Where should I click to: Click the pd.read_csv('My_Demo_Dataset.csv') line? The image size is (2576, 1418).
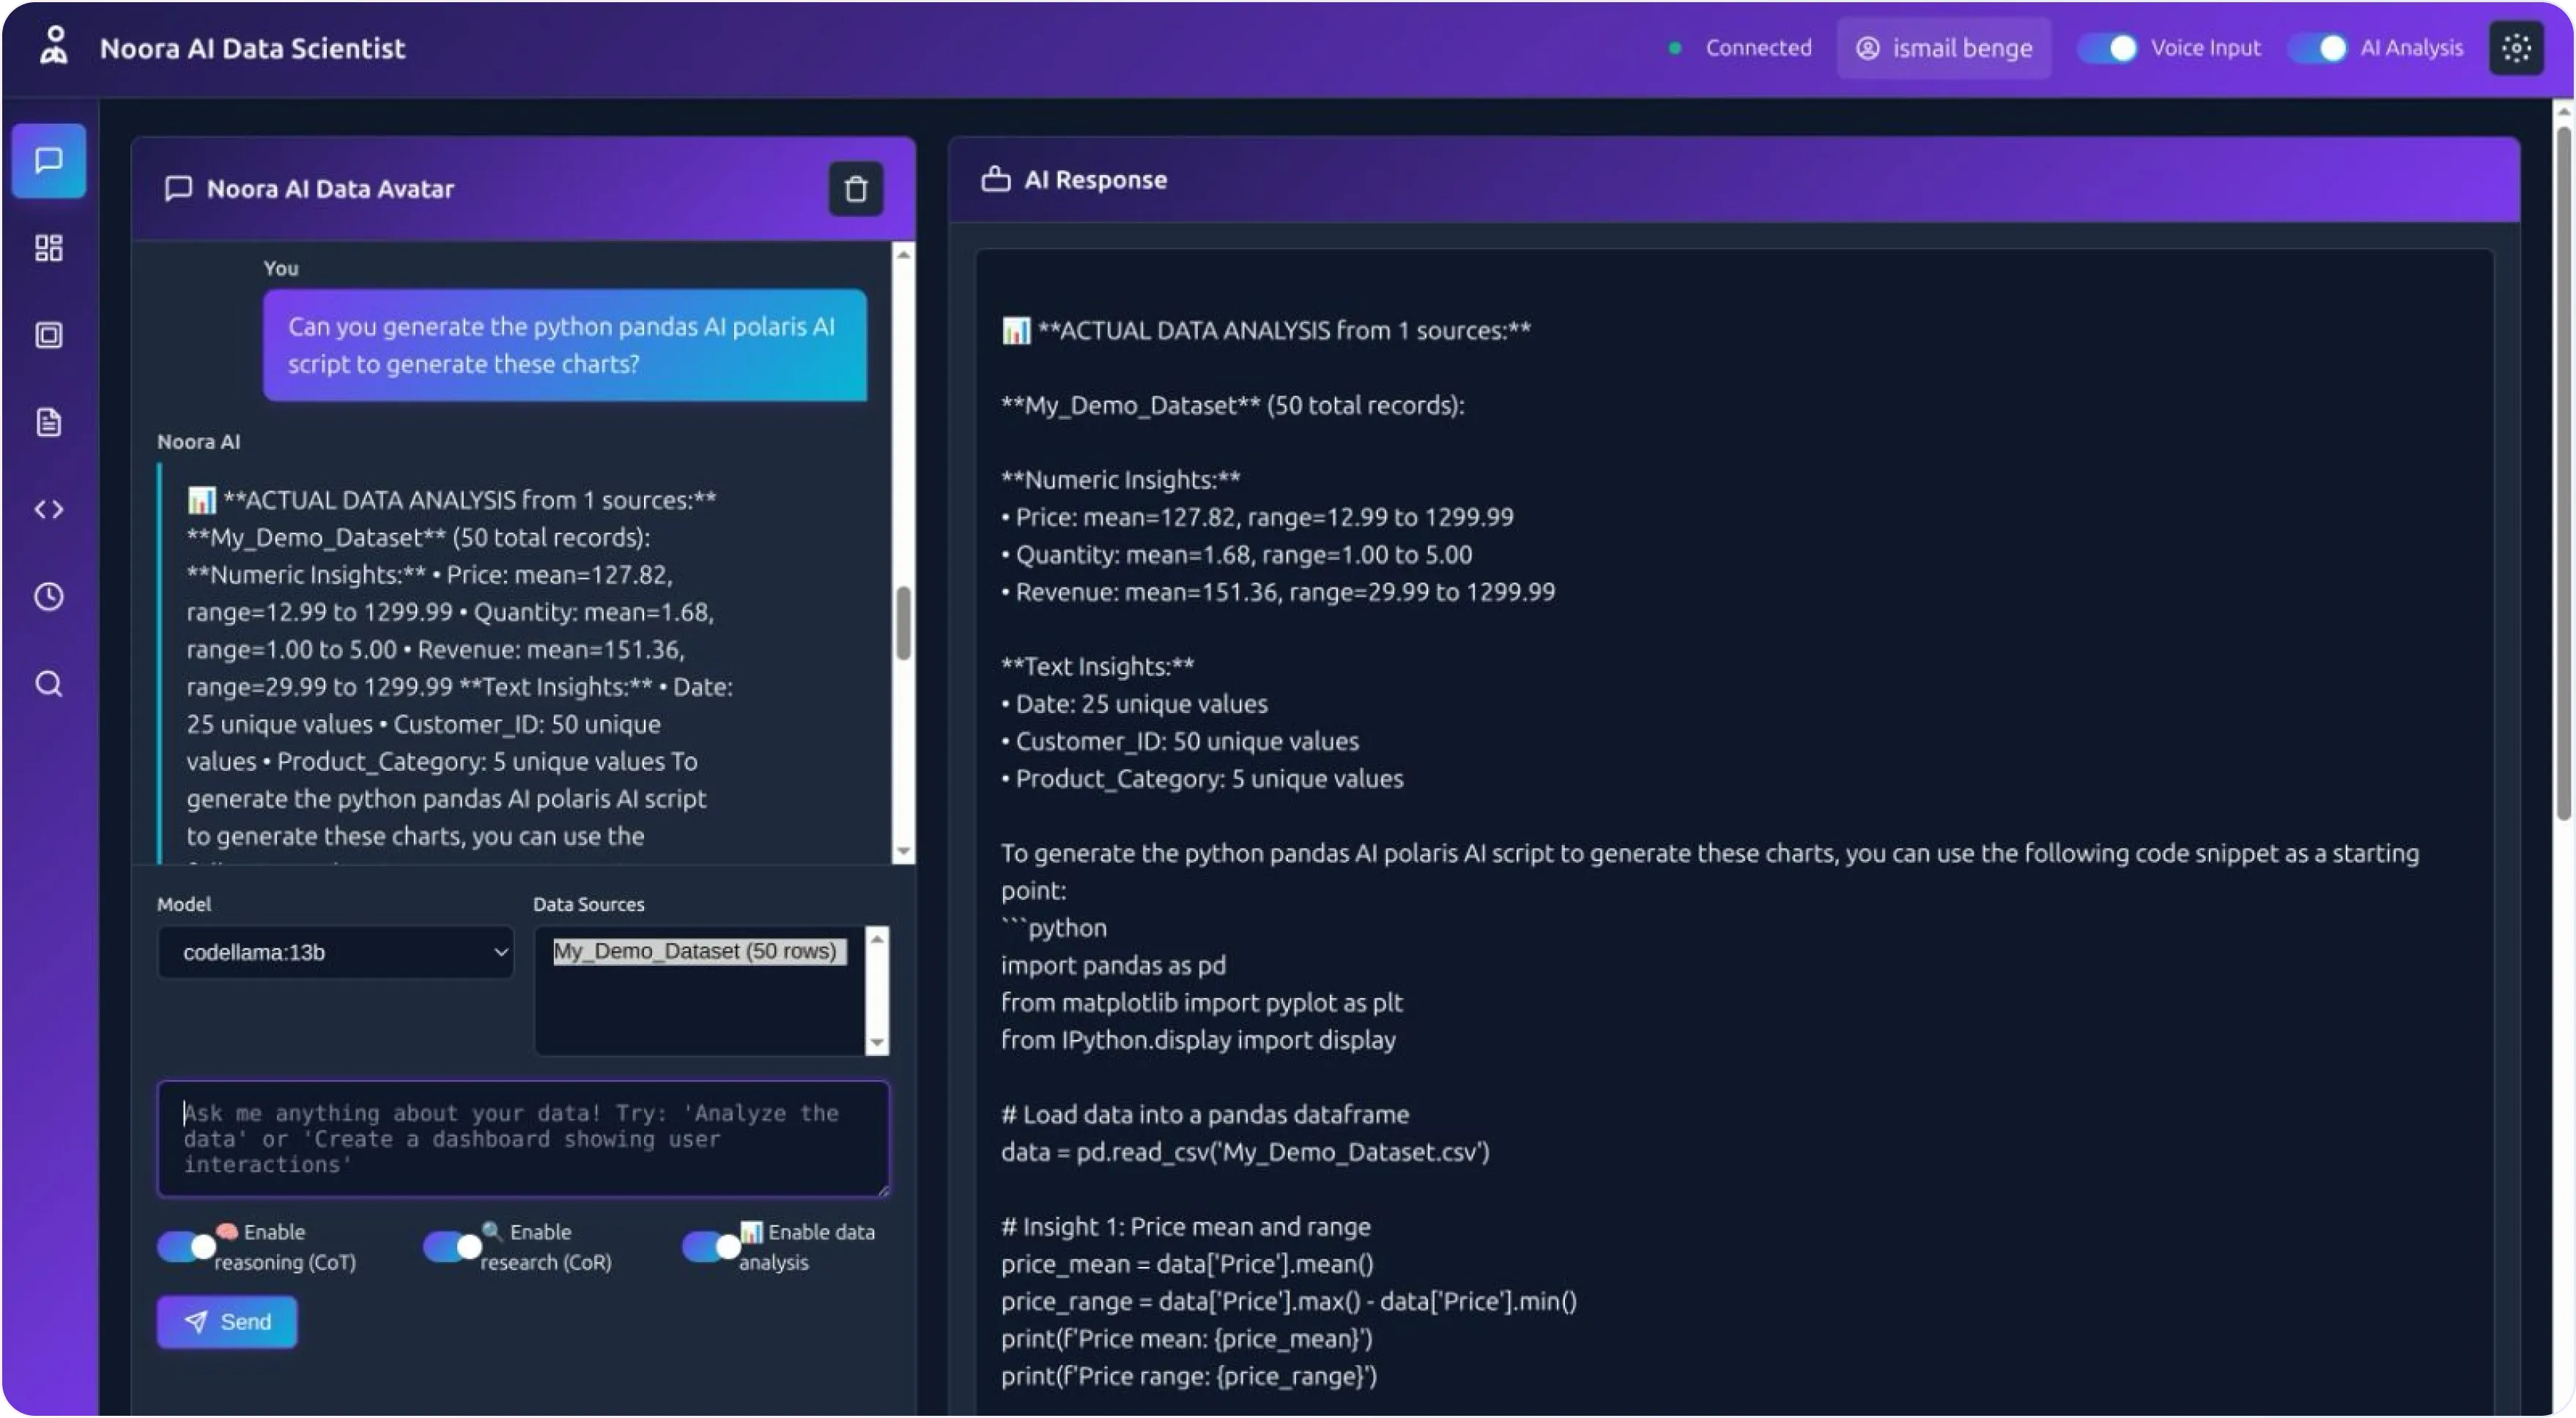point(1245,1152)
